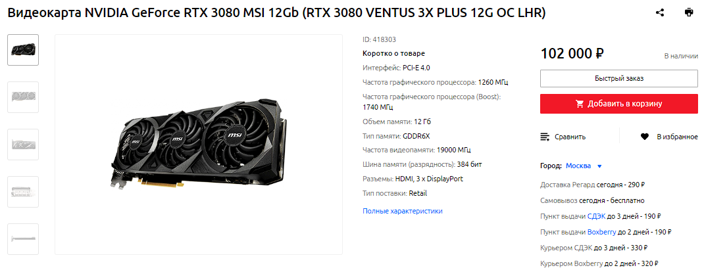Screen dimensions: 704x270
Task: Click the Быстрый заказ button
Action: (619, 78)
